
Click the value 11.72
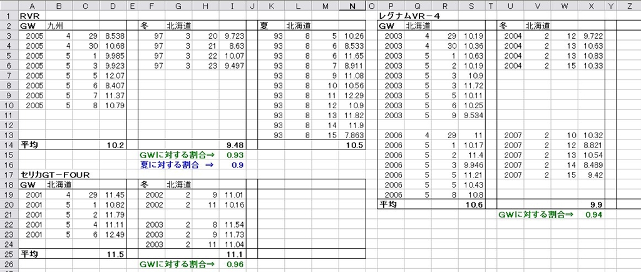[473, 86]
